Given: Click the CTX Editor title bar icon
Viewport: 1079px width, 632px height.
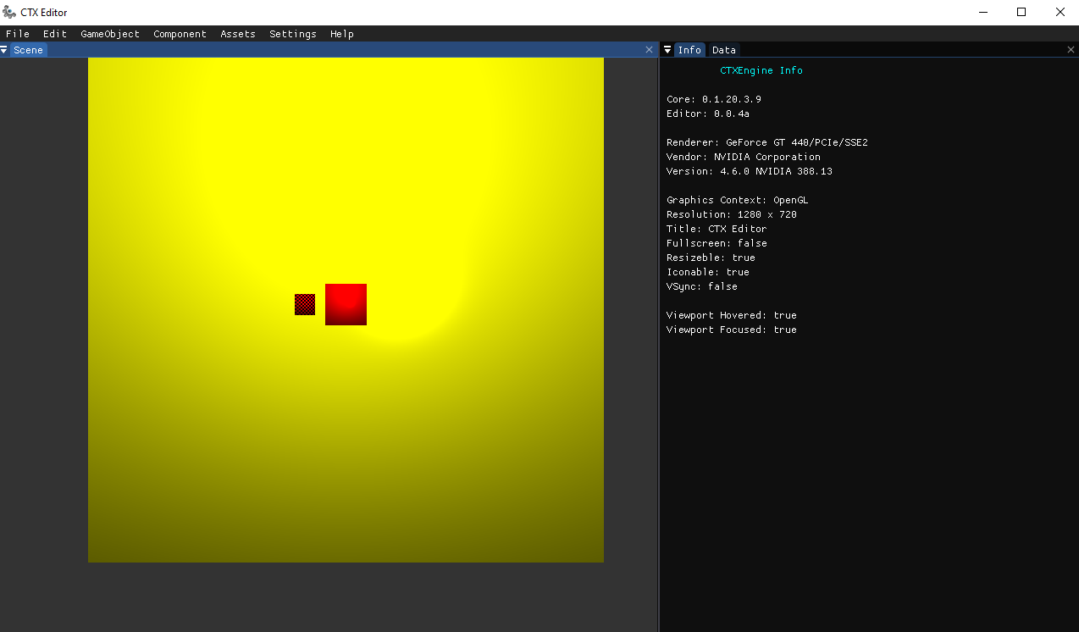Looking at the screenshot, I should click(x=9, y=13).
